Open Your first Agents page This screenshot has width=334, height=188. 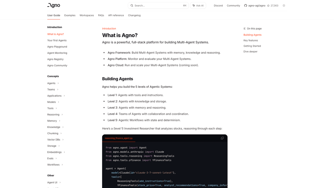[x=57, y=40]
